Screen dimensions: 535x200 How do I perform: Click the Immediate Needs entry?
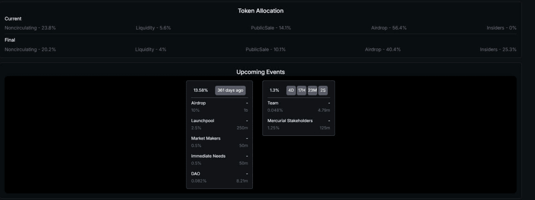point(219,160)
